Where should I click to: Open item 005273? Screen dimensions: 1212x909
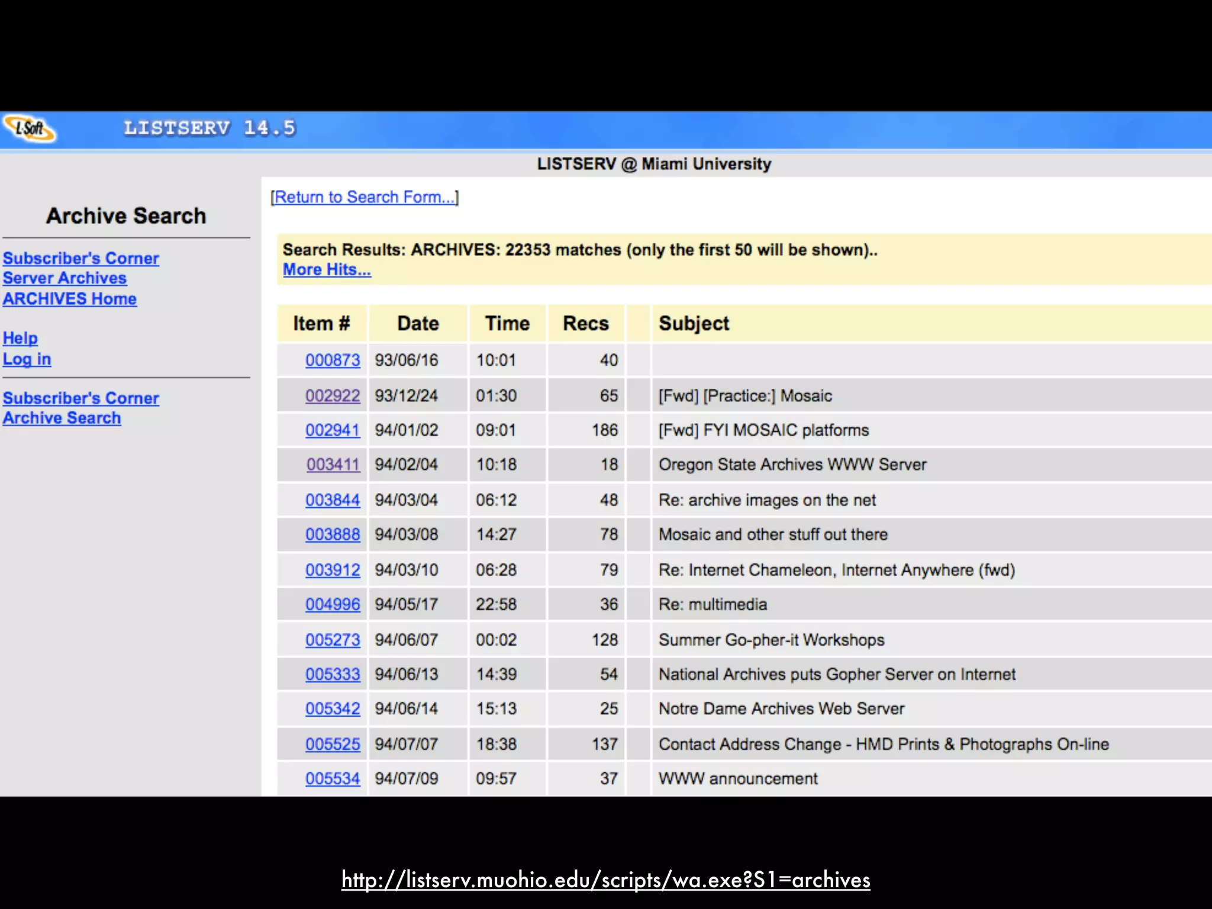pyautogui.click(x=333, y=640)
